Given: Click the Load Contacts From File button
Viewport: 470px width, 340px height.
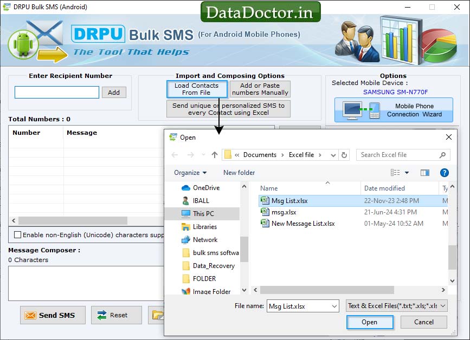Looking at the screenshot, I should tap(197, 89).
